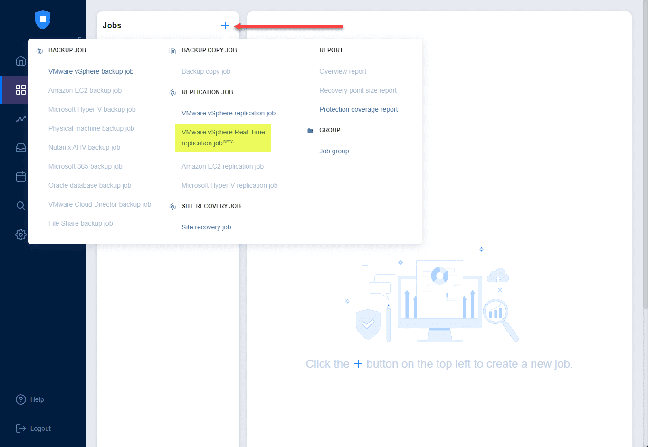Choose Oracle database backup job

point(90,185)
